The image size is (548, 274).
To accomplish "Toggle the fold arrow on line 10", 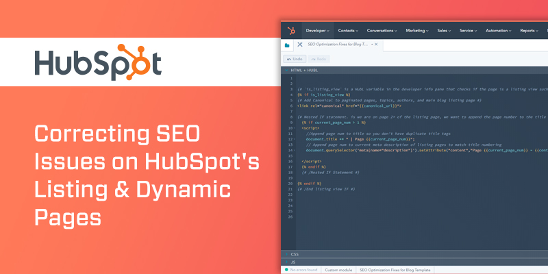I will tap(295, 128).
